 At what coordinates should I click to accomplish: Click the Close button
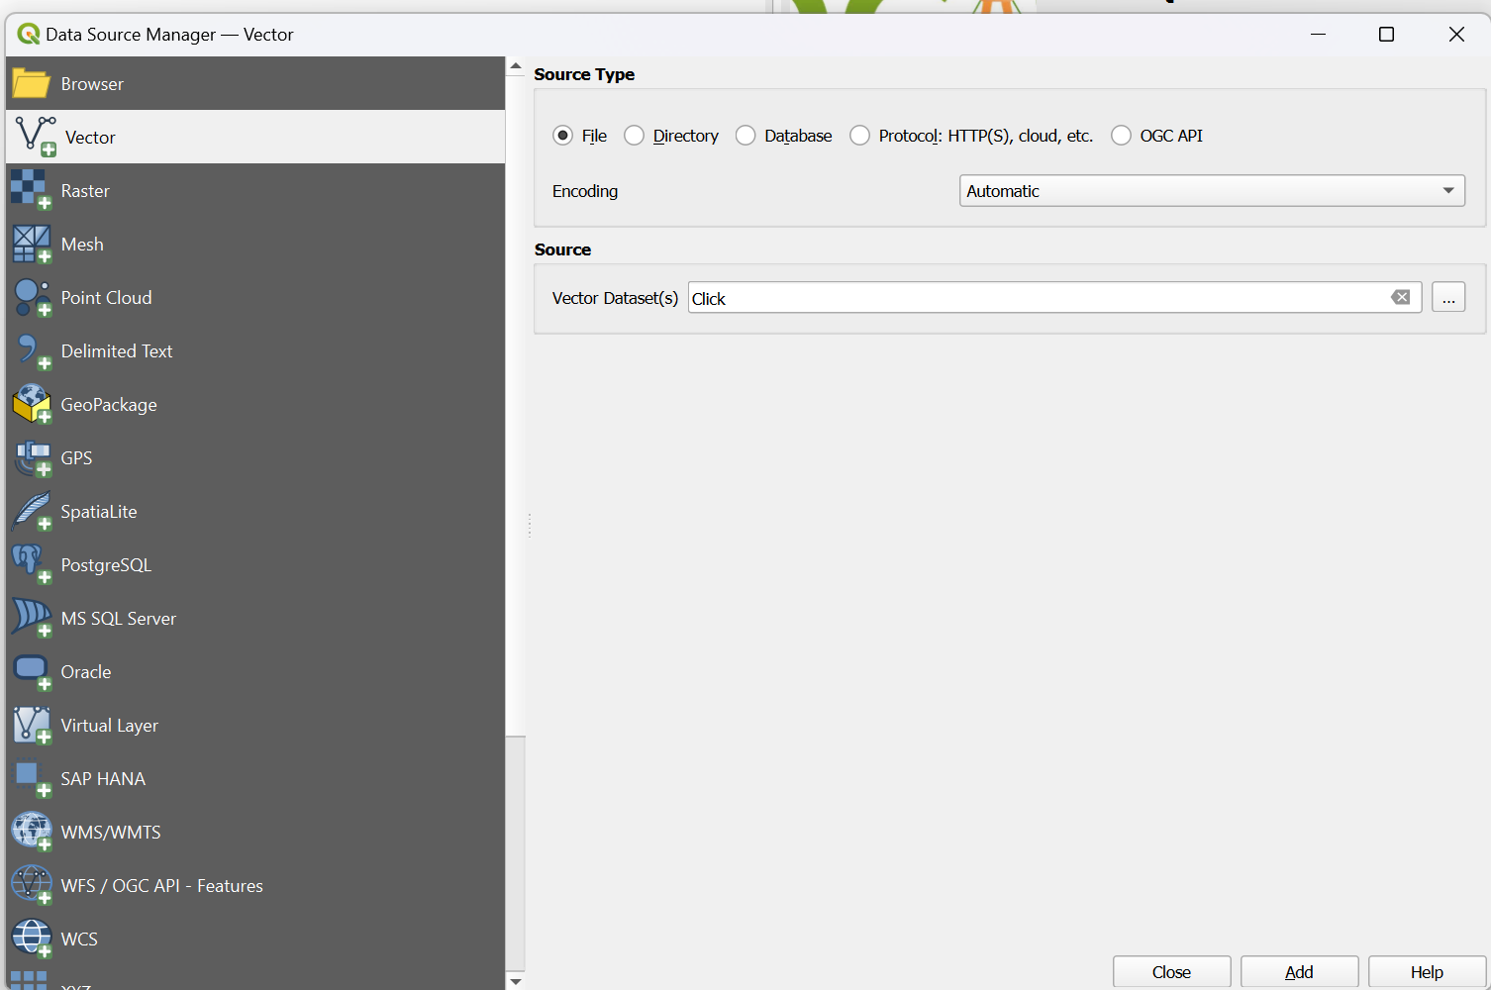tap(1171, 972)
